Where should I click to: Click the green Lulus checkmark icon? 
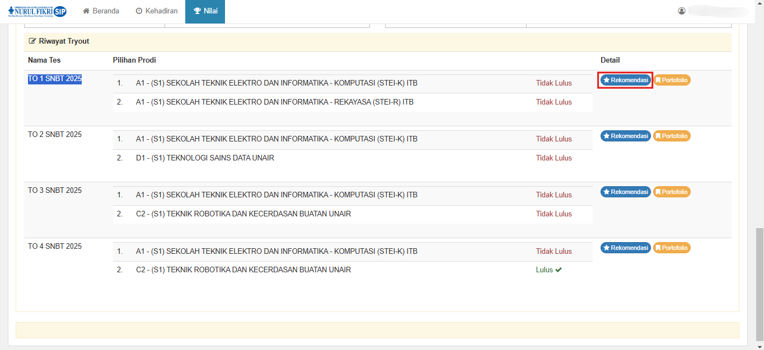[558, 270]
